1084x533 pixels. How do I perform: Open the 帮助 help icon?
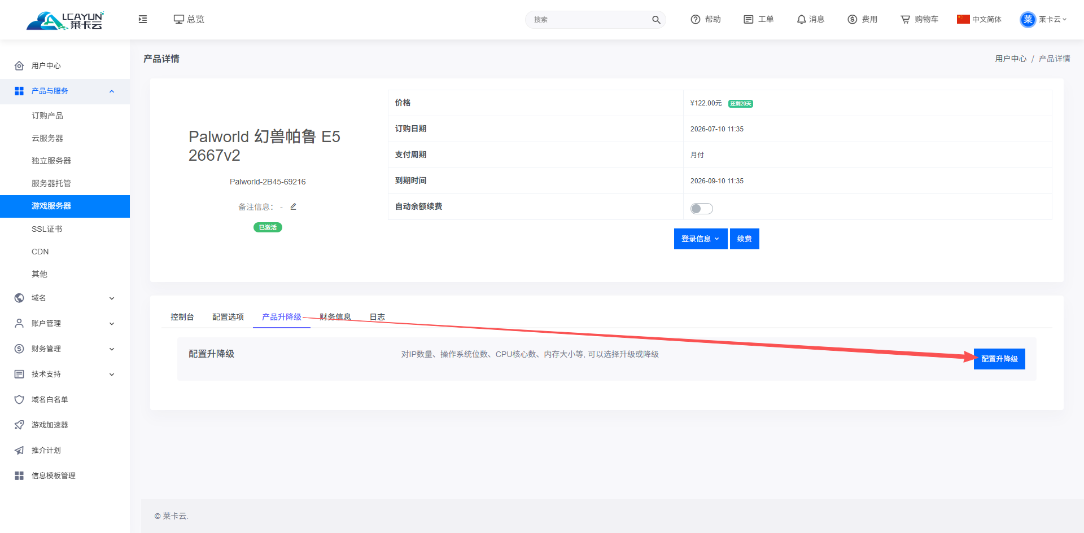tap(696, 19)
